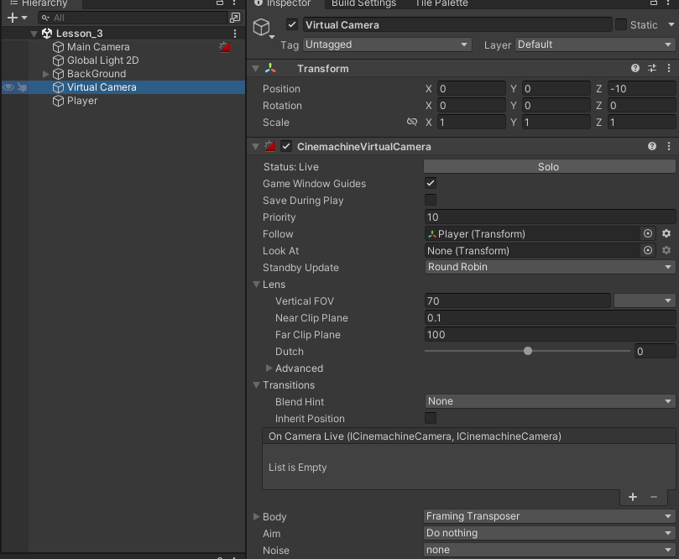Open Blend Hint dropdown
The height and width of the screenshot is (559, 679).
coord(550,401)
